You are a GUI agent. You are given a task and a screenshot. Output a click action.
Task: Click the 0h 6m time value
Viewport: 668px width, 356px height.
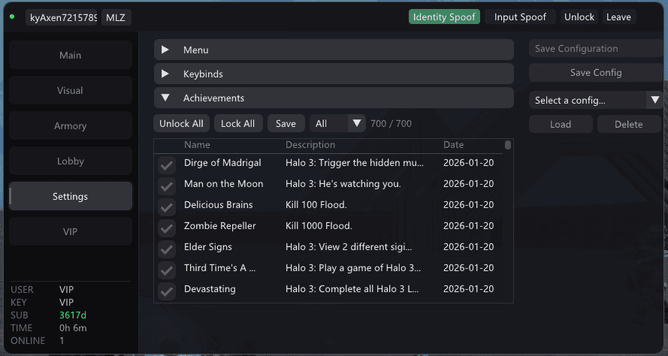point(73,328)
